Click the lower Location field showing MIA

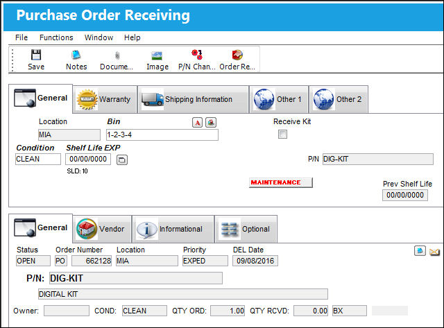tap(147, 261)
